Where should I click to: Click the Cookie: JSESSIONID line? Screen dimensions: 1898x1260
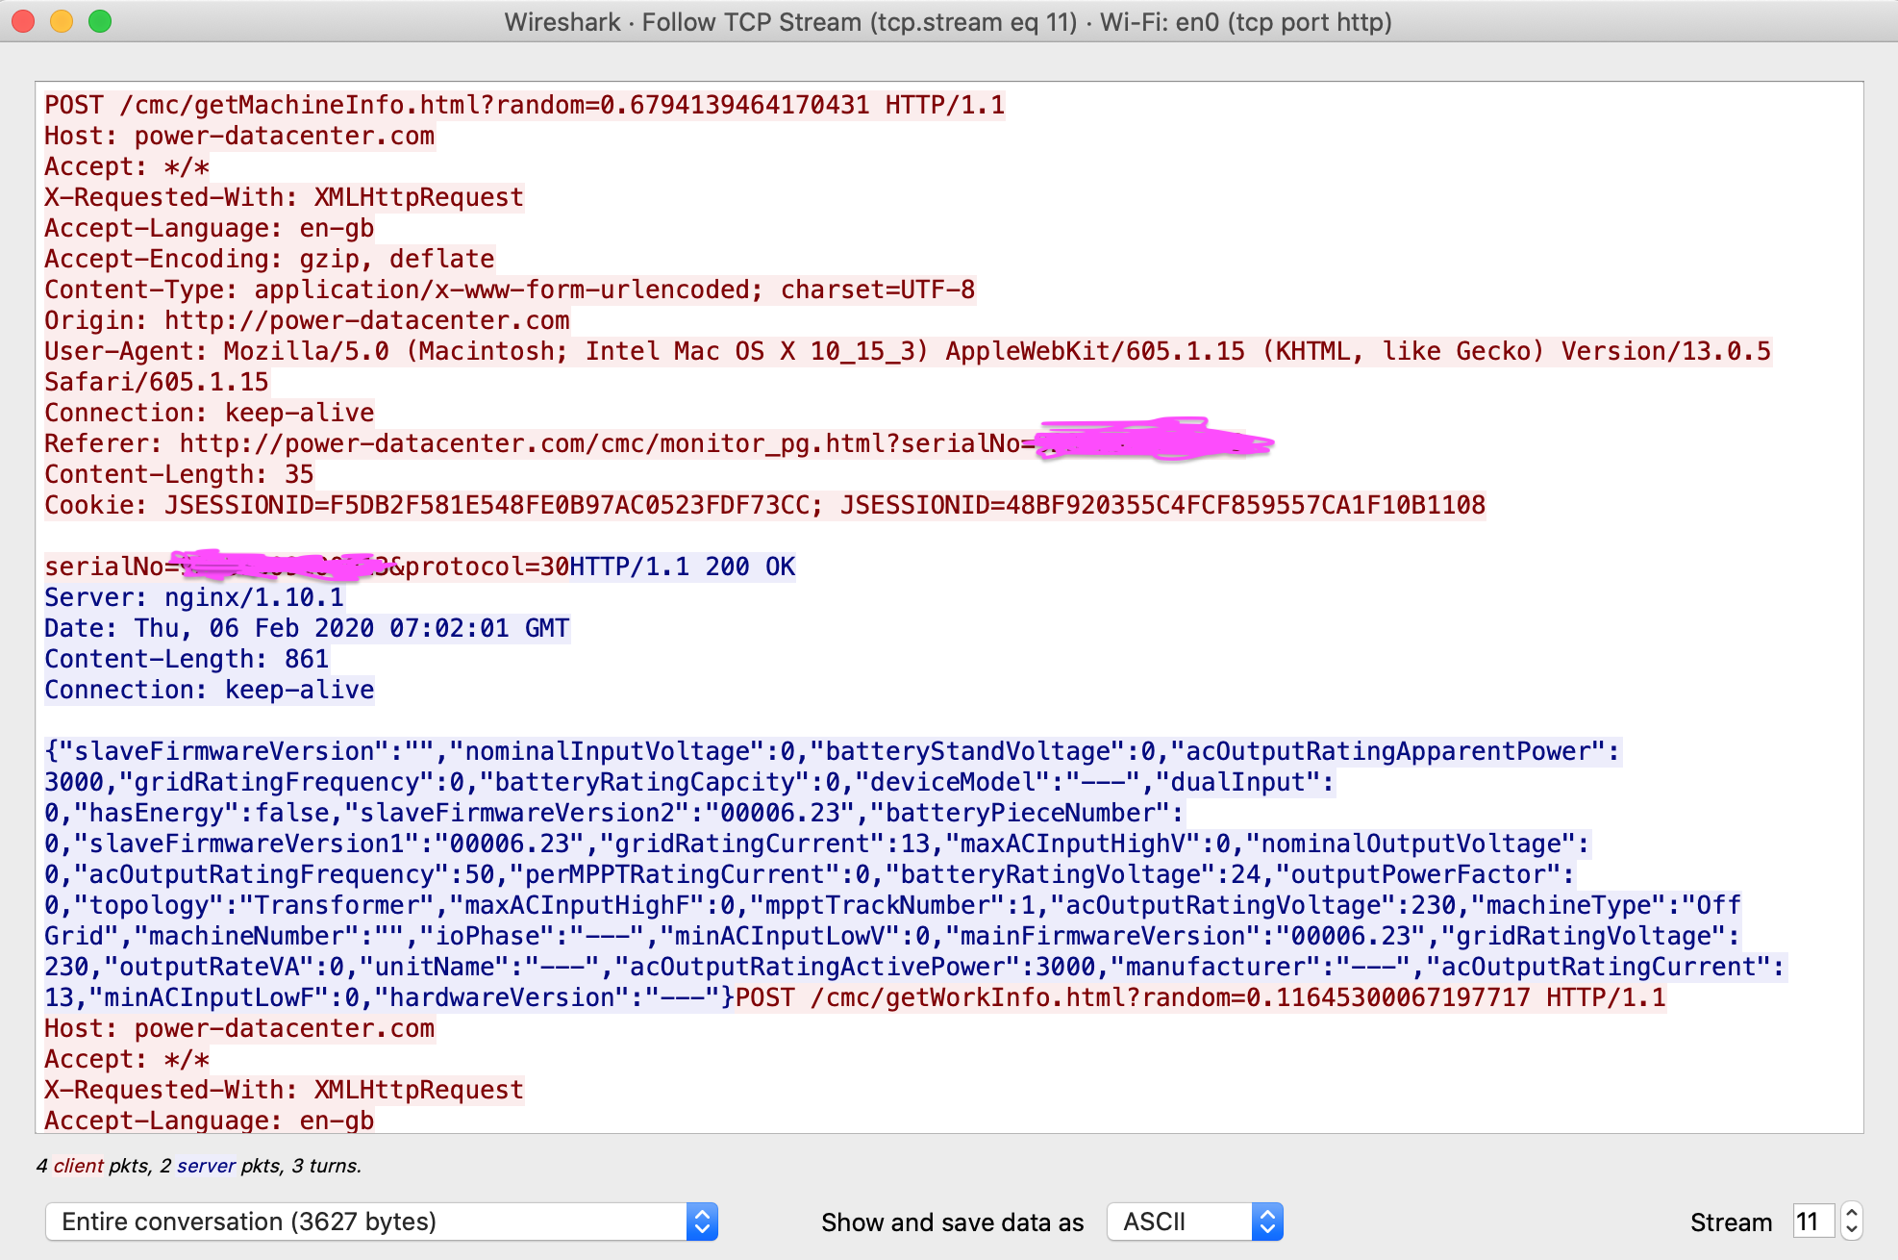tap(765, 505)
